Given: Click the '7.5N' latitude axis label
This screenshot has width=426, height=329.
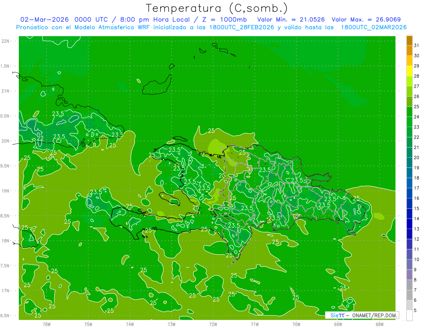Looking at the screenshot, I should pyautogui.click(x=5, y=266).
